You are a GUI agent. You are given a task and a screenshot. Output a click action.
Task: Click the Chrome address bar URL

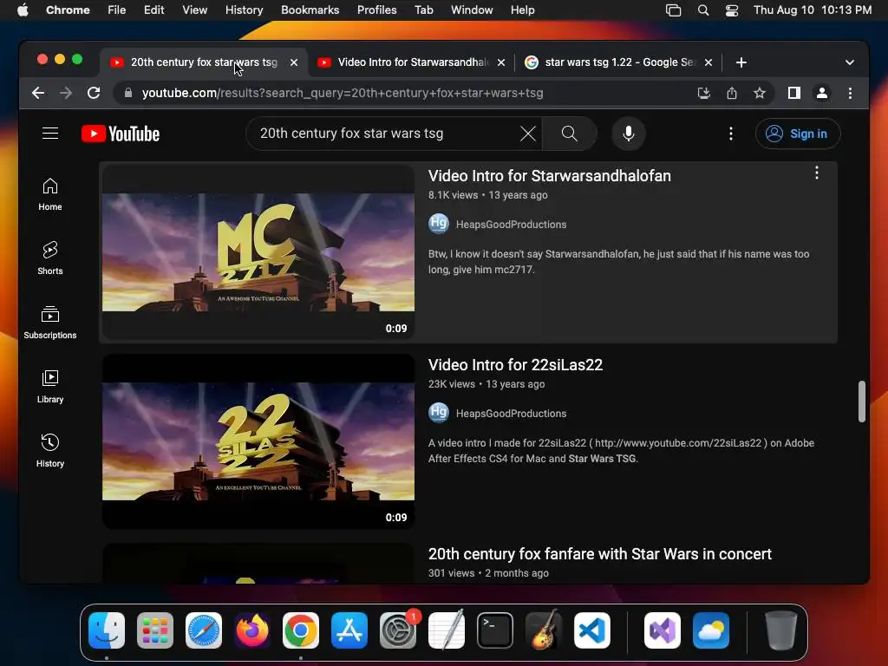coord(342,93)
